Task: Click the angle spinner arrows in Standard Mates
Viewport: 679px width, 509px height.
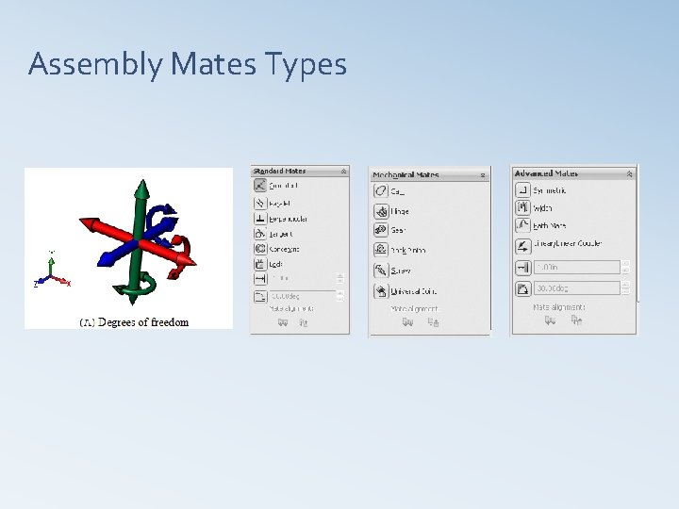Action: [340, 296]
